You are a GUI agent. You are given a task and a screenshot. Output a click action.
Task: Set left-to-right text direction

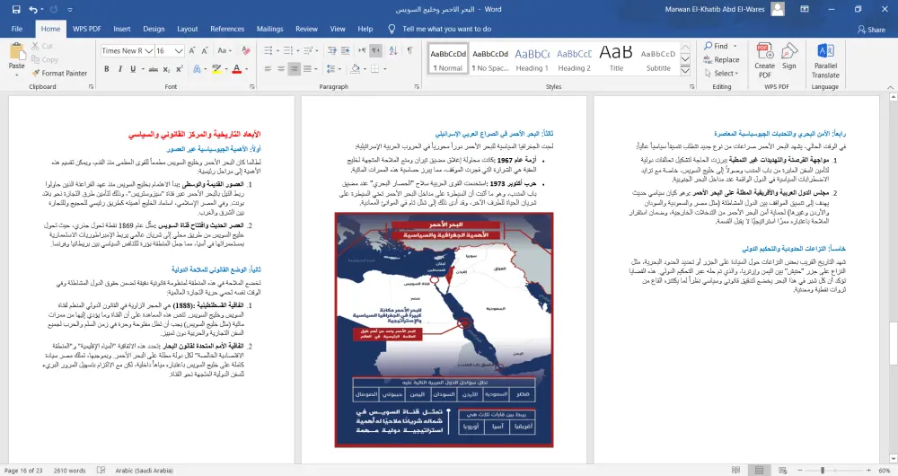click(362, 51)
